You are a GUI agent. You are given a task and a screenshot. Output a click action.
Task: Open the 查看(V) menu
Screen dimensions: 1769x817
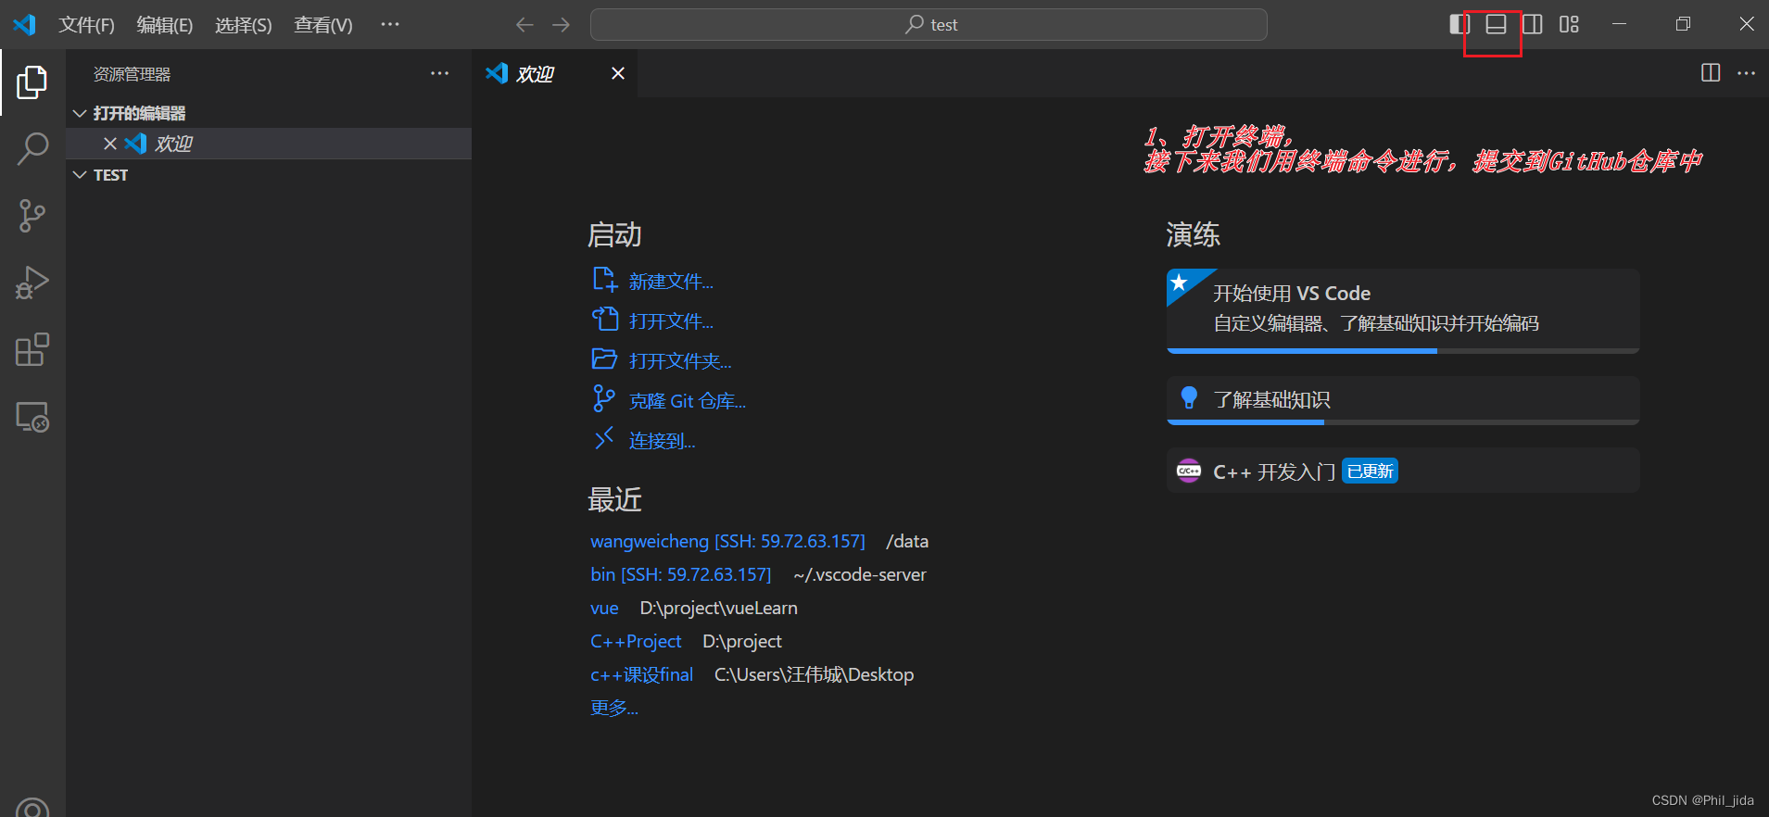point(323,25)
